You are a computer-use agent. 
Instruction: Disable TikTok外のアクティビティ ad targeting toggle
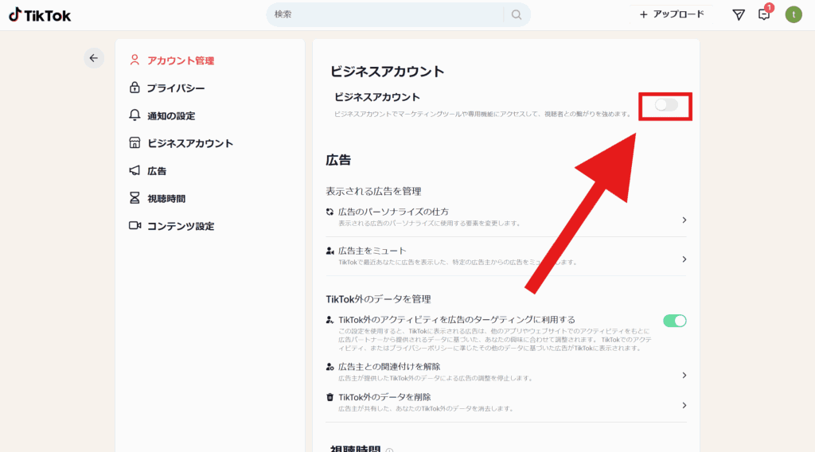pos(675,321)
